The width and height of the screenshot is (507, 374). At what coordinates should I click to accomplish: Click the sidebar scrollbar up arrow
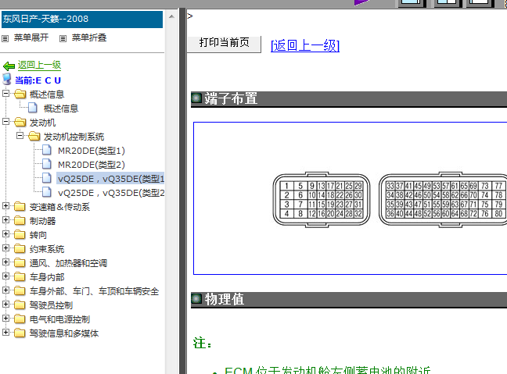tap(171, 16)
